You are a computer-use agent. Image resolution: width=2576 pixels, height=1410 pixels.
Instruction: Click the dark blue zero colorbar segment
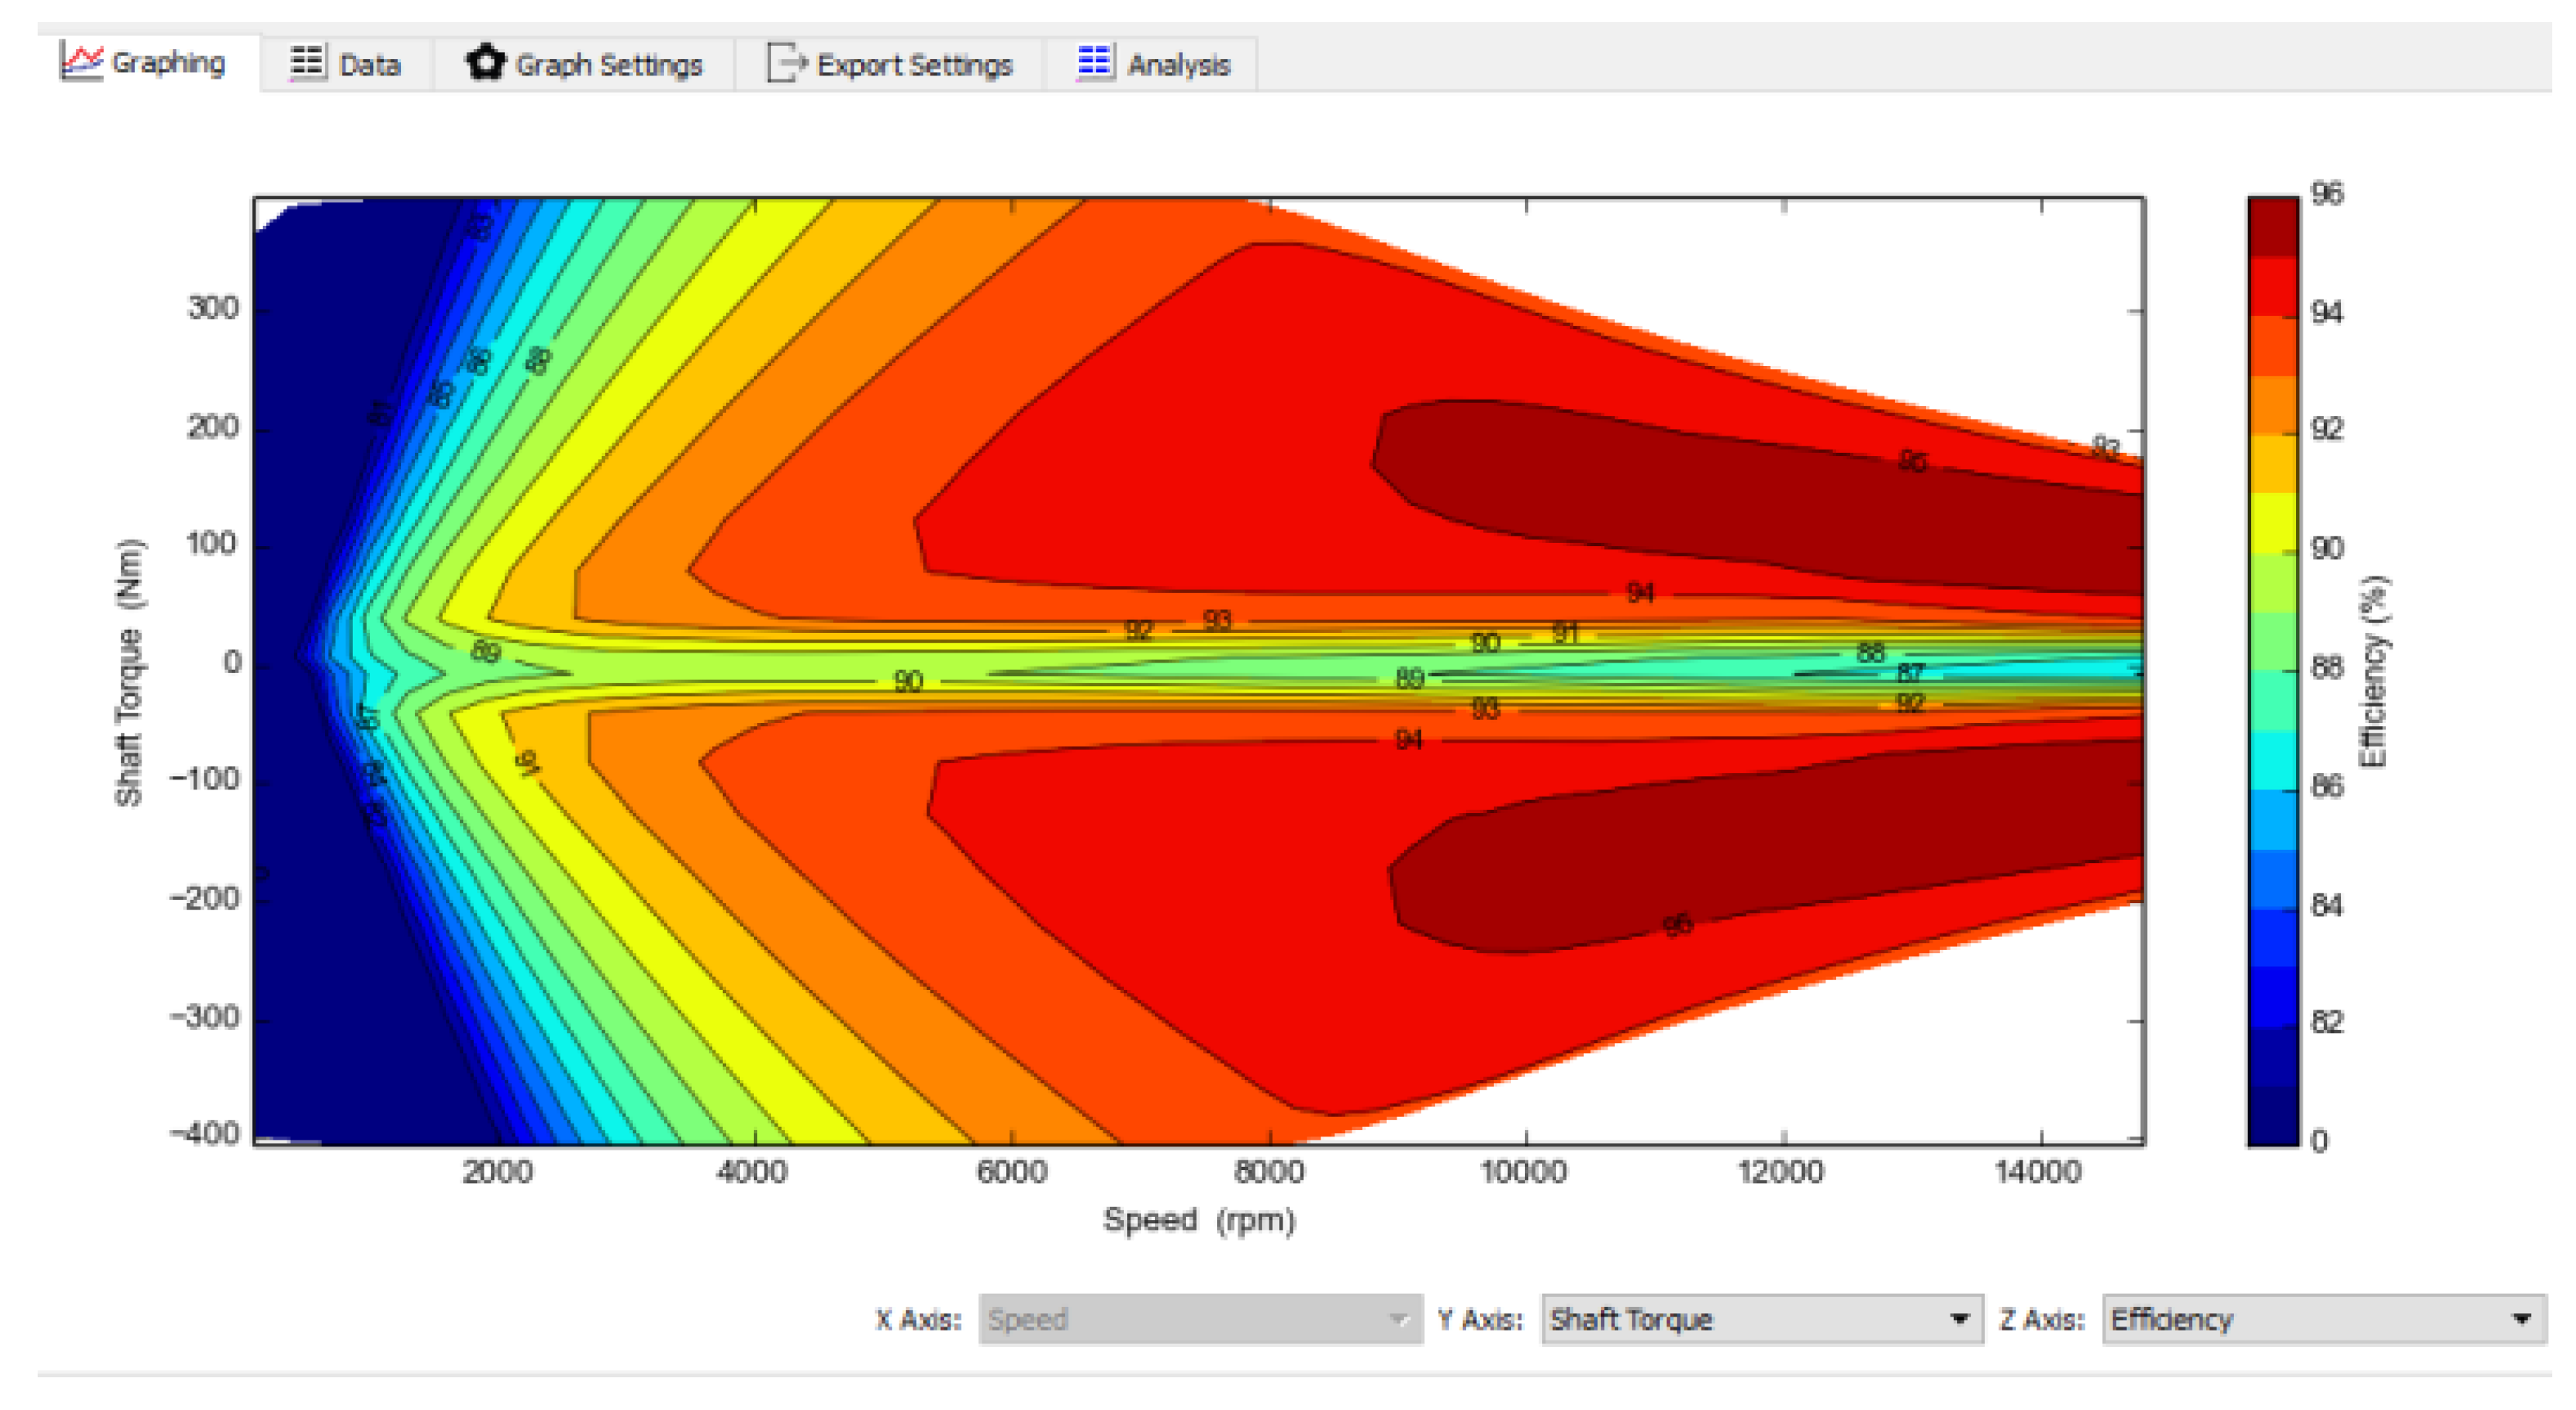tap(2273, 1115)
